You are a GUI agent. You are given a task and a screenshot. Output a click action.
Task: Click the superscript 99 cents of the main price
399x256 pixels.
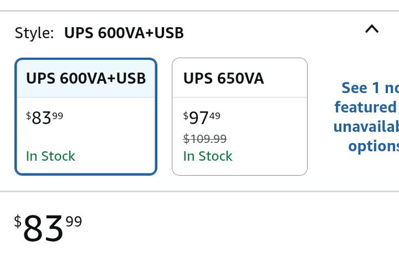[74, 222]
